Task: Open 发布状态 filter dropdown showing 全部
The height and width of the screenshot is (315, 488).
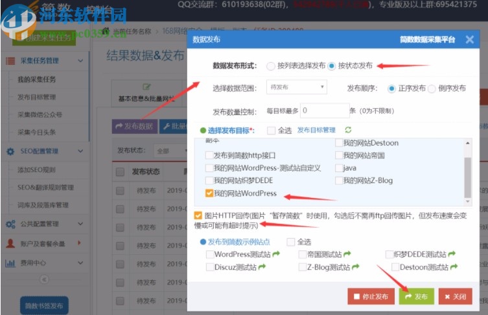Action: (x=171, y=151)
